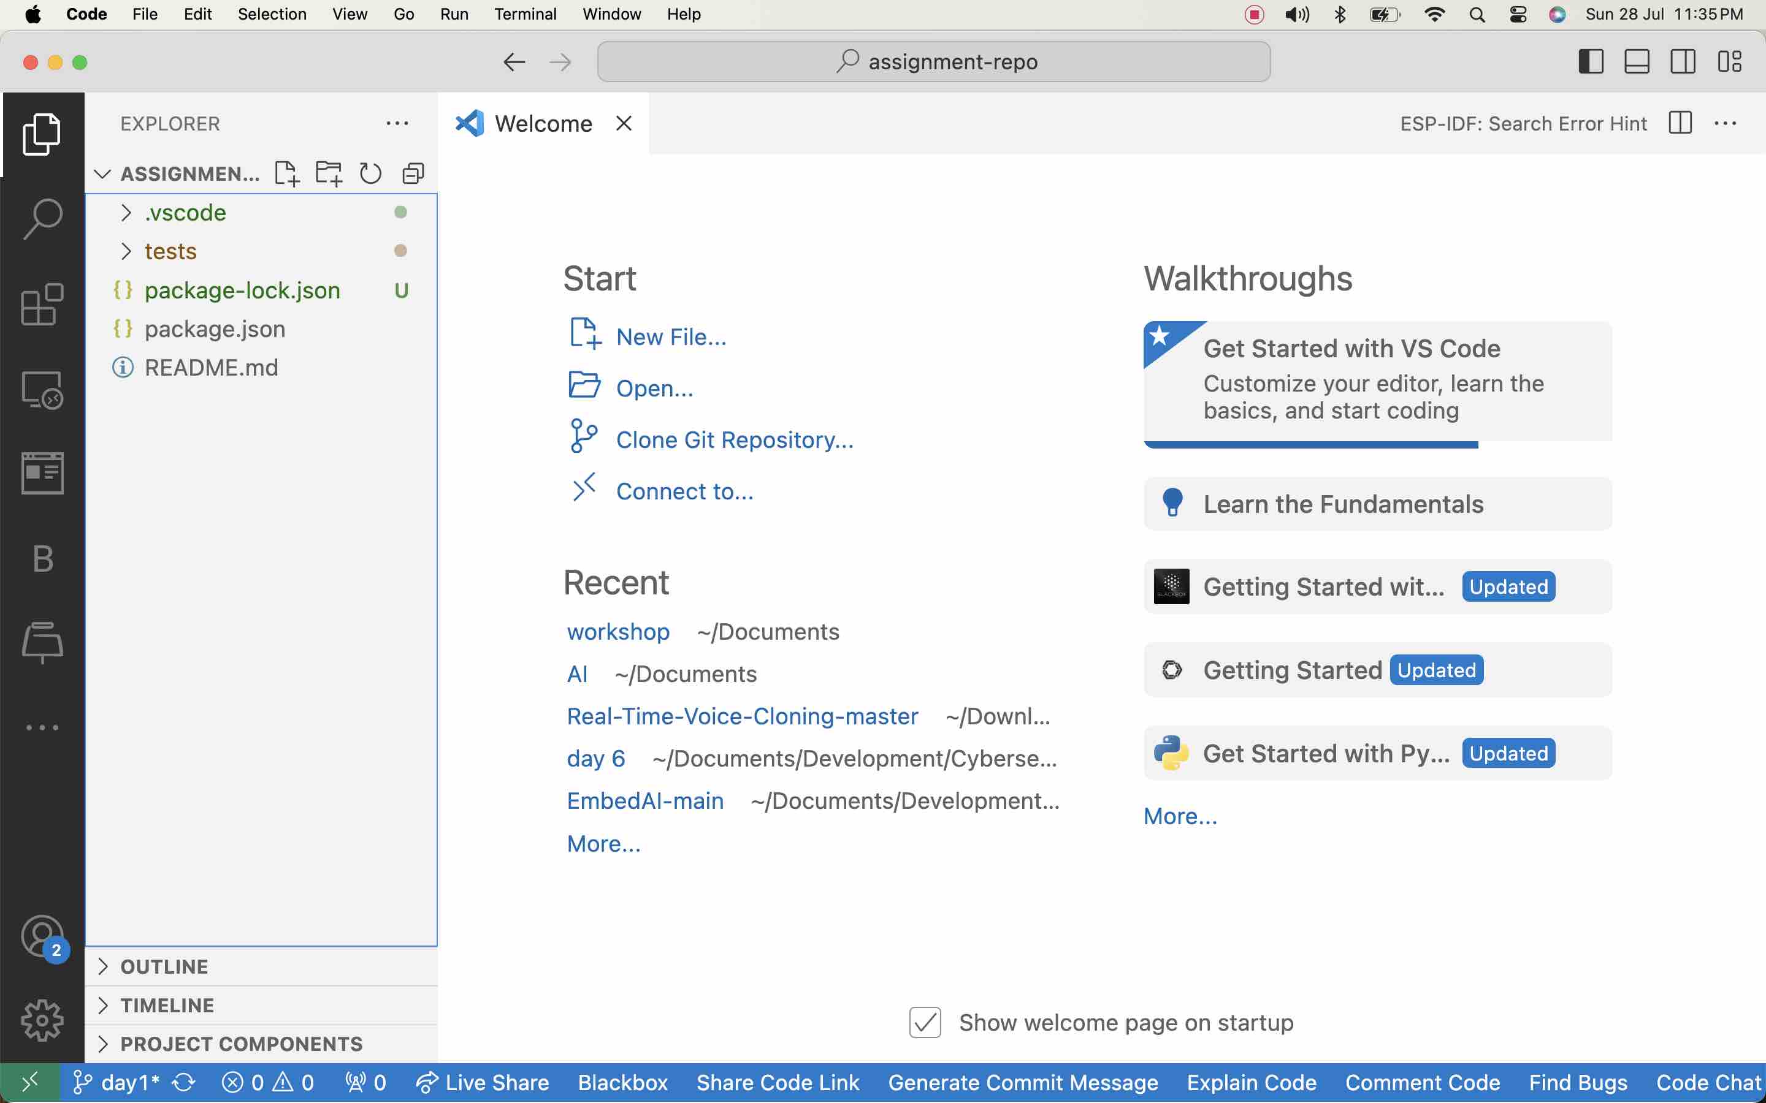This screenshot has height=1103, width=1766.
Task: Select the Welcome tab
Action: coord(543,123)
